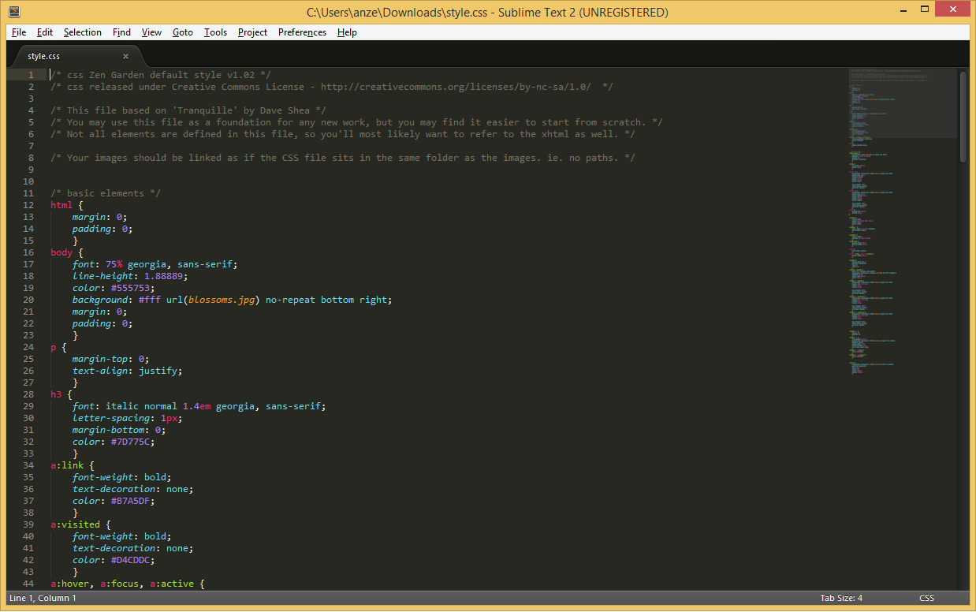The width and height of the screenshot is (976, 612).
Task: Click the letter-spacing property on line 30
Action: tap(111, 418)
